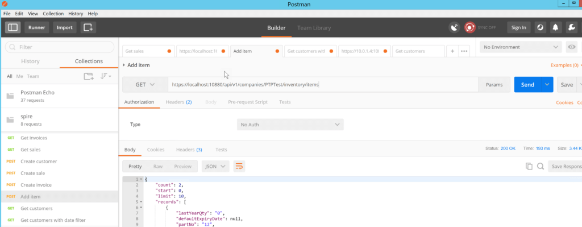Copy response body to clipboard icon
582x227 pixels.
point(529,167)
